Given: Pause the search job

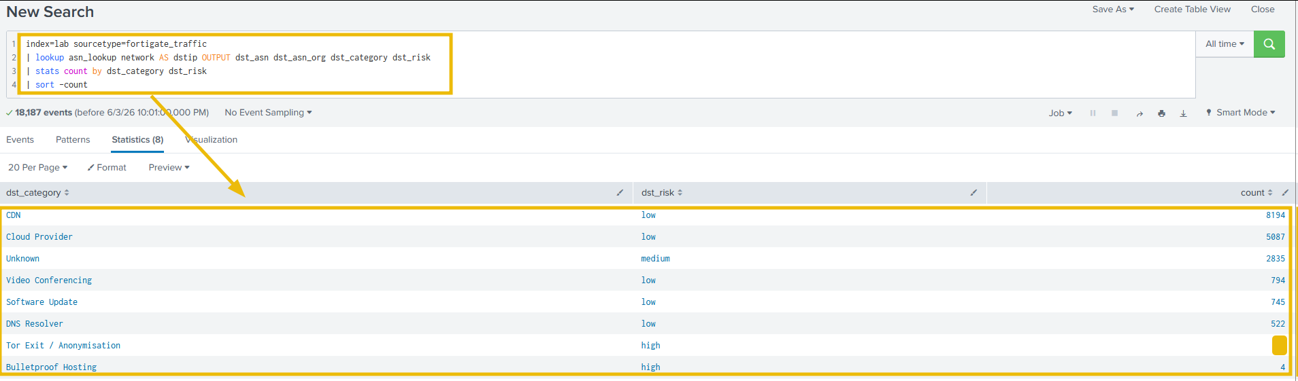Looking at the screenshot, I should click(x=1093, y=113).
